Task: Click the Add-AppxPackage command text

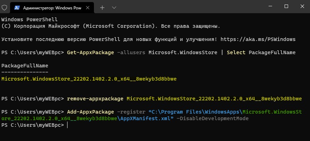Action: [90, 112]
